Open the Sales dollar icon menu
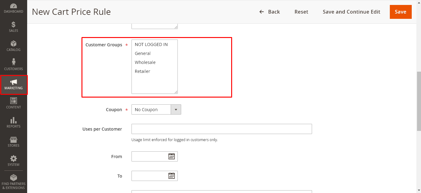This screenshot has width=421, height=193. point(14,27)
